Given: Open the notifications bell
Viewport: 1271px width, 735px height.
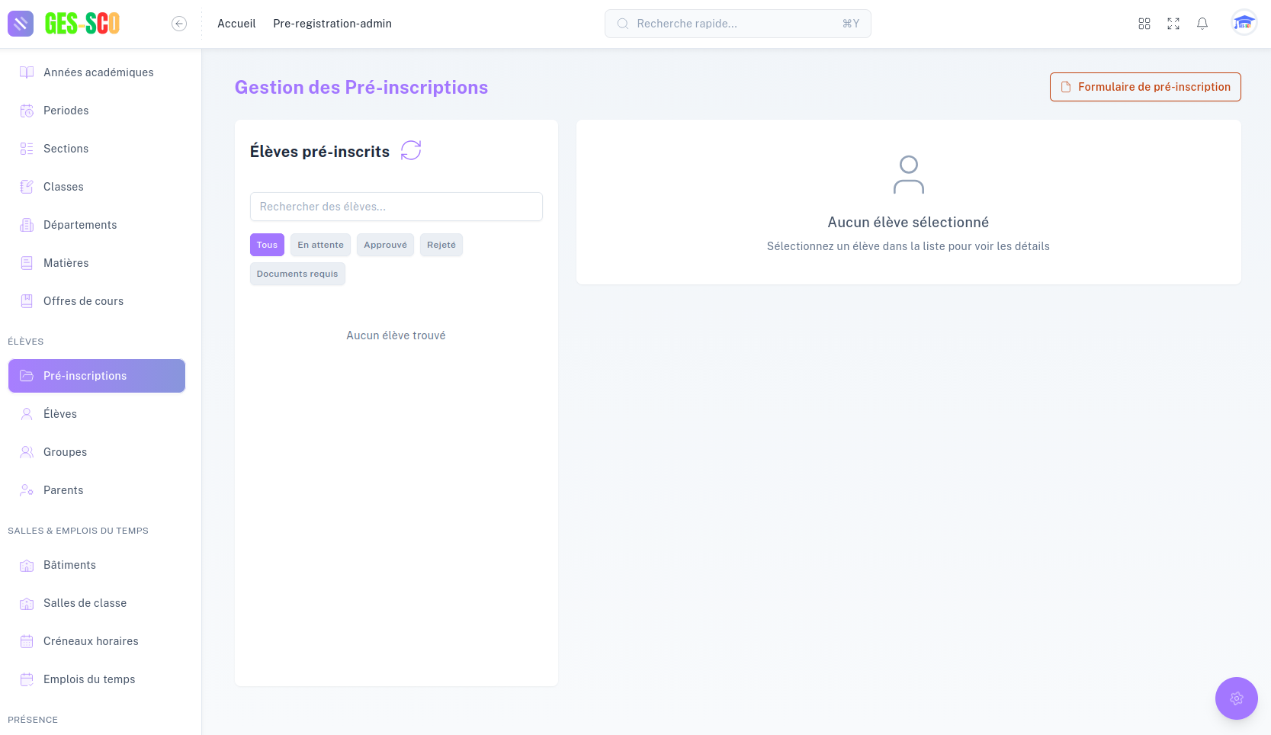Looking at the screenshot, I should coord(1202,24).
